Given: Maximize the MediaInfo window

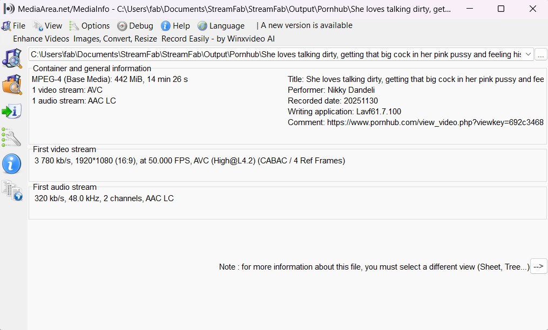Looking at the screenshot, I should click(500, 9).
